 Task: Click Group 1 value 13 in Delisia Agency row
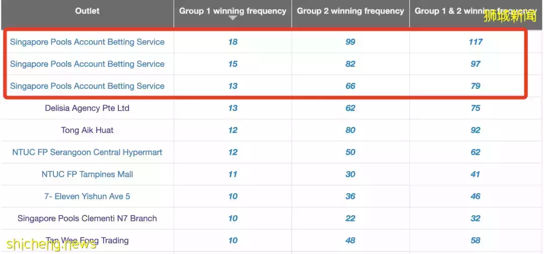point(233,108)
